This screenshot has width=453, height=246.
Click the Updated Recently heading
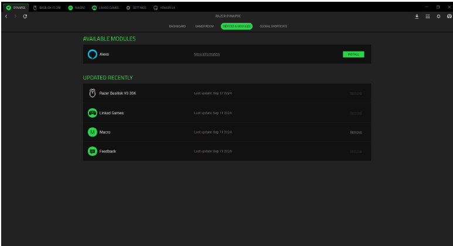(x=108, y=78)
